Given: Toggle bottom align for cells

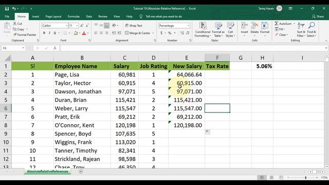Looking at the screenshot, I should click(x=106, y=25).
